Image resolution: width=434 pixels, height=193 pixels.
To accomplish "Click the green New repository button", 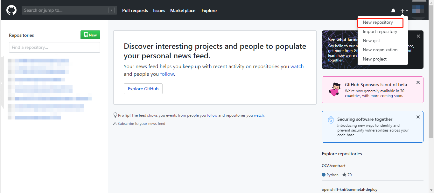I will (x=90, y=35).
